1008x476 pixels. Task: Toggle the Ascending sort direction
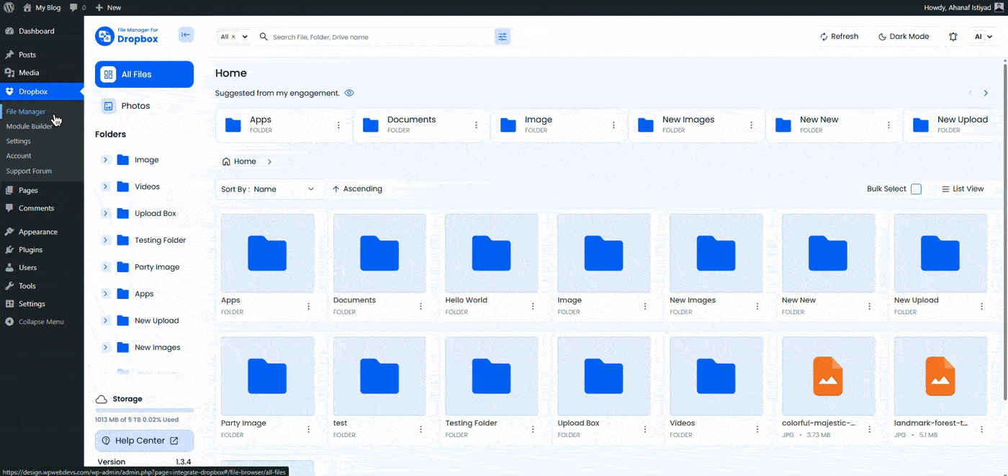point(357,189)
